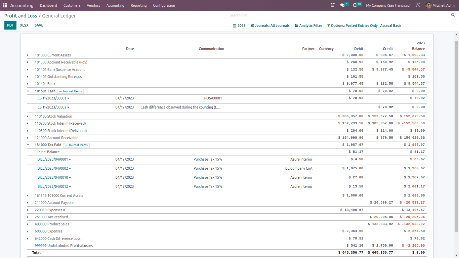The height and width of the screenshot is (258, 459).
Task: Open BILL/2023/04/0002 entry dropdown
Action: coord(54,168)
